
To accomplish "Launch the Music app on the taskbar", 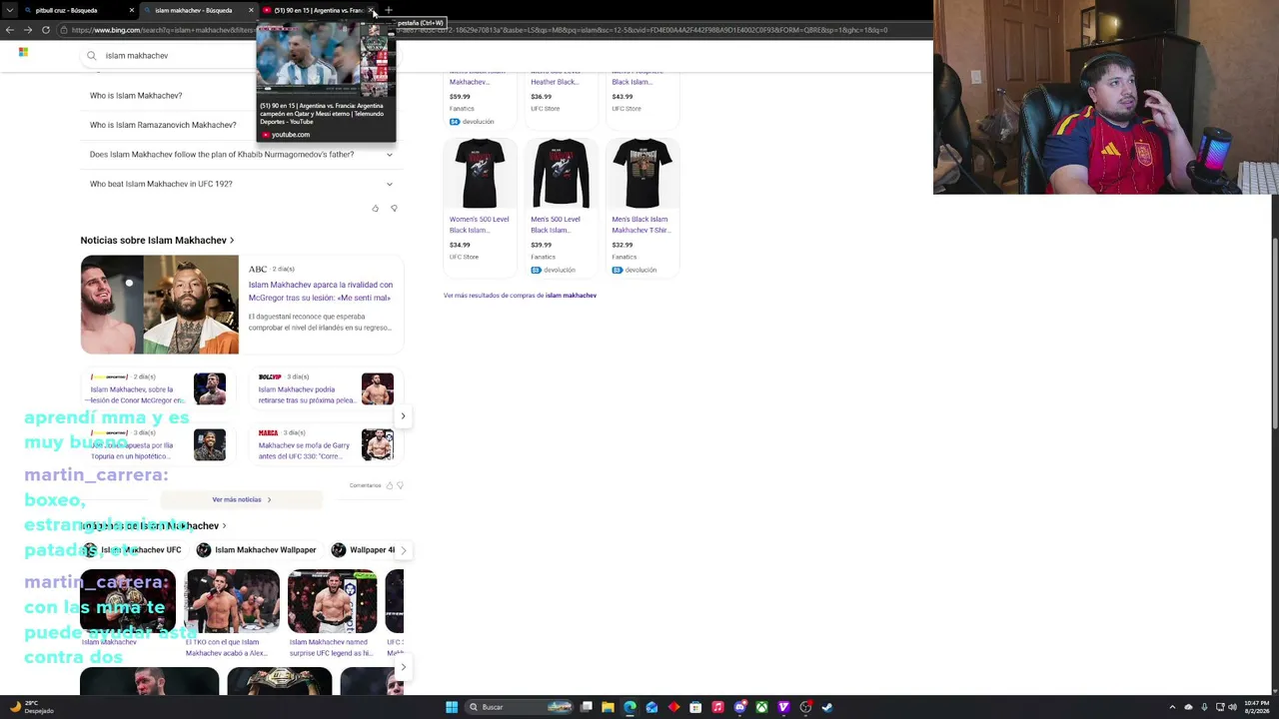I will 717,707.
